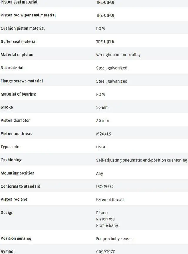Click "Profile barrel" in the Design row

(108, 225)
